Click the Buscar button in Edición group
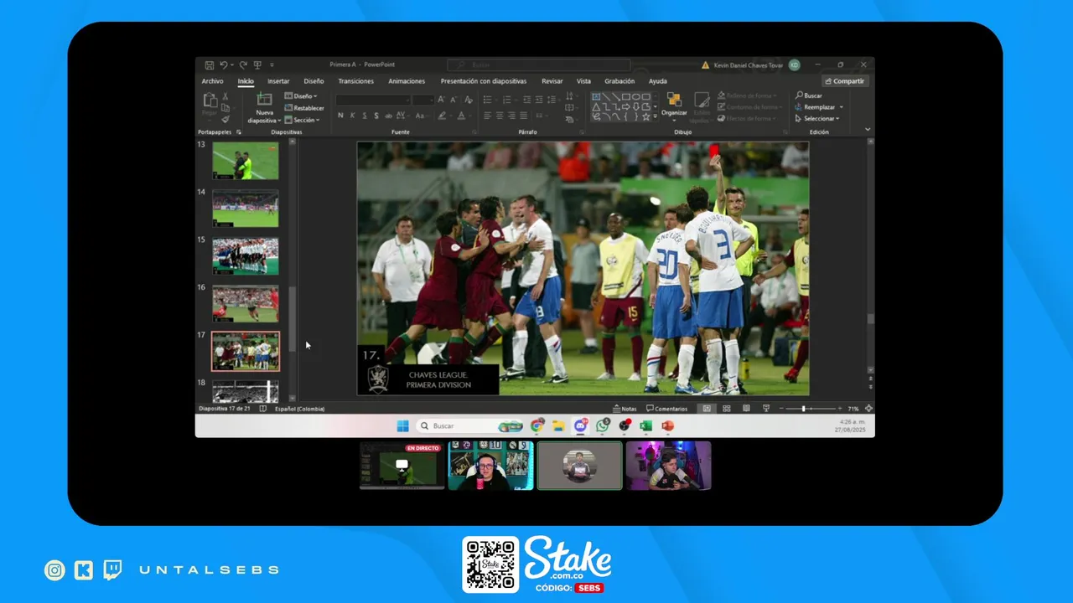This screenshot has height=603, width=1073. click(x=809, y=95)
